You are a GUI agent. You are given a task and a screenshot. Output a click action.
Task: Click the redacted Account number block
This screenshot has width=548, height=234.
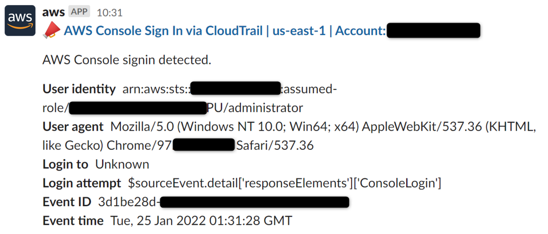point(433,31)
